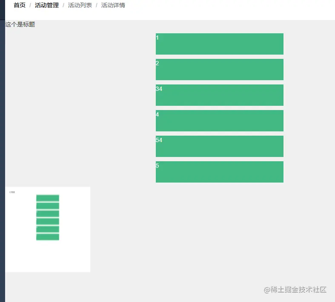This screenshot has width=335, height=302.
Task: Choose green block labeled 5
Action: coord(219,172)
